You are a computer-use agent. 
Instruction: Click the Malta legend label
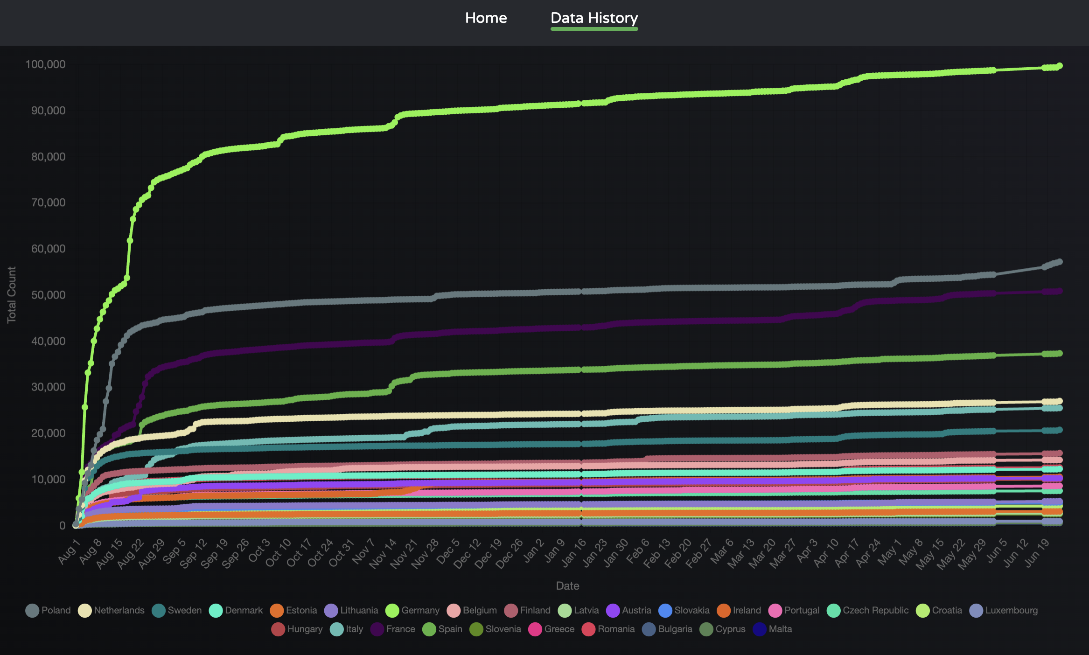point(780,629)
